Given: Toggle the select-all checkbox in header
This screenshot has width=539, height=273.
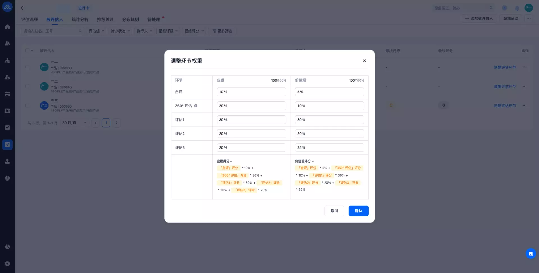Looking at the screenshot, I should click(x=27, y=51).
